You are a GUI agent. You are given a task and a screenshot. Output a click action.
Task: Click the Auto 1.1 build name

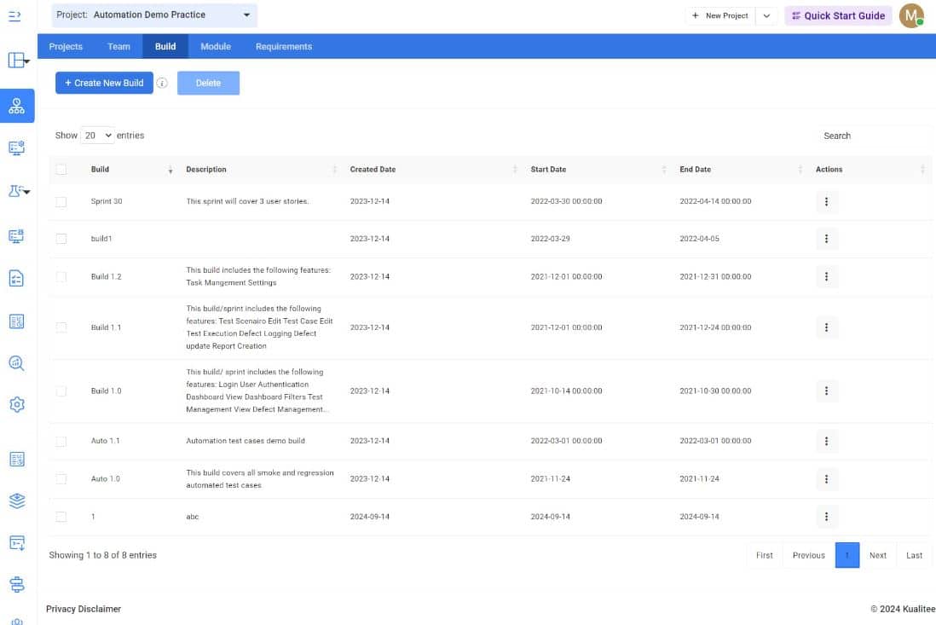click(105, 441)
